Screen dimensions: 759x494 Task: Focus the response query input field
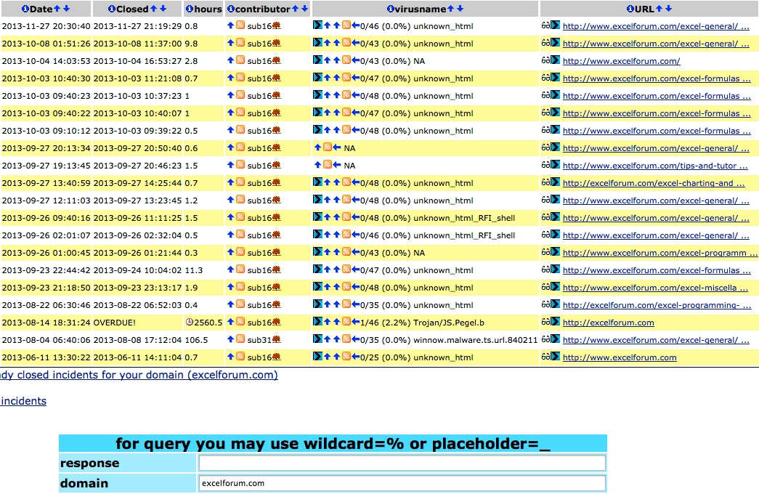click(402, 463)
